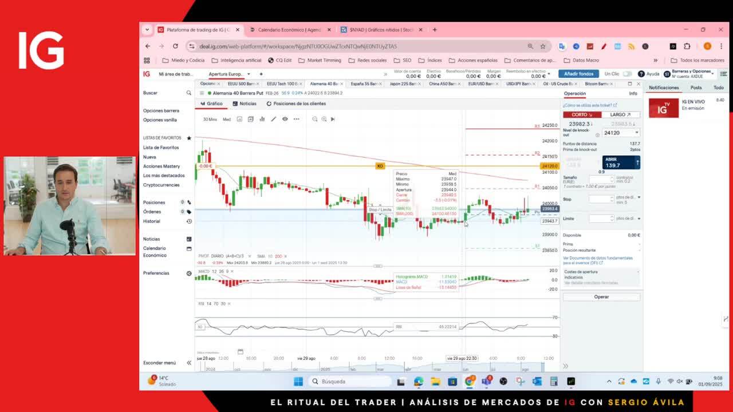The width and height of the screenshot is (733, 412).
Task: Select the drawing line tool icon
Action: (273, 119)
